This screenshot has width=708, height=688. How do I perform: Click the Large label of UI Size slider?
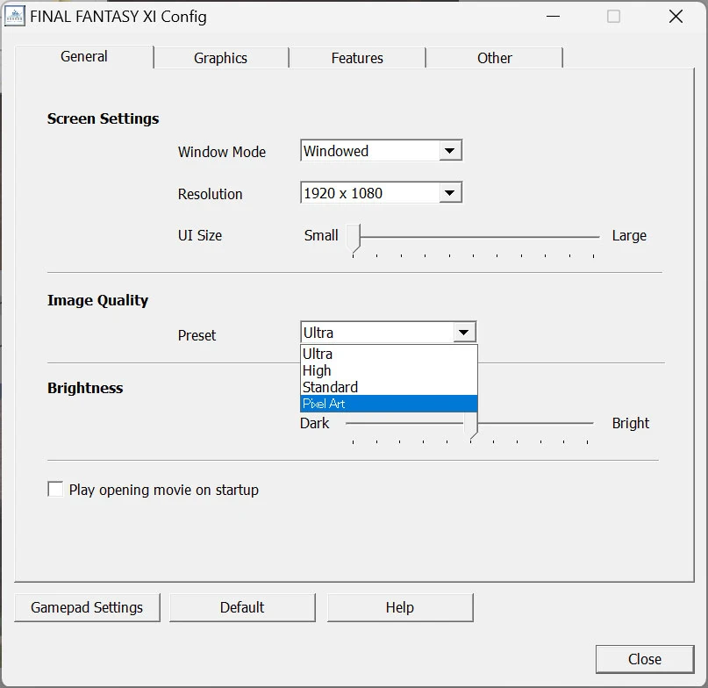pyautogui.click(x=629, y=236)
